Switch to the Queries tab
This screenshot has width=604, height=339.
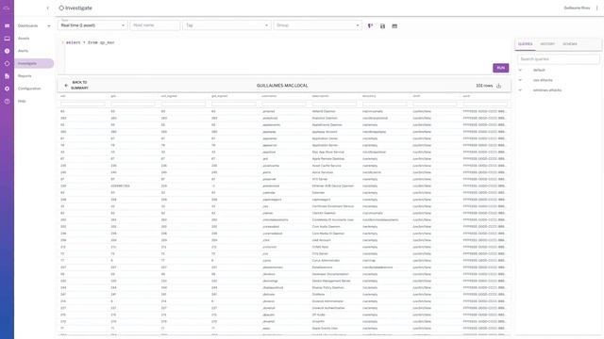[x=525, y=44]
